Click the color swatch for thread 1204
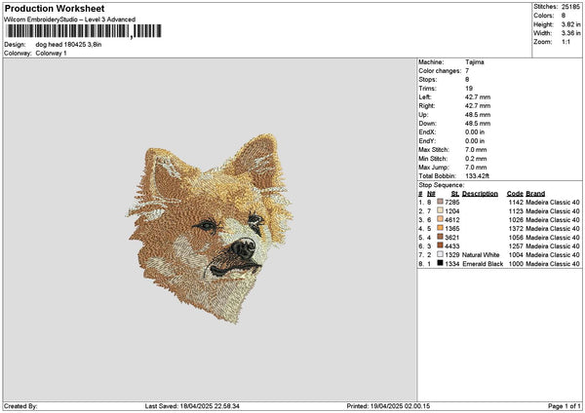The height and width of the screenshot is (413, 585). (x=441, y=210)
